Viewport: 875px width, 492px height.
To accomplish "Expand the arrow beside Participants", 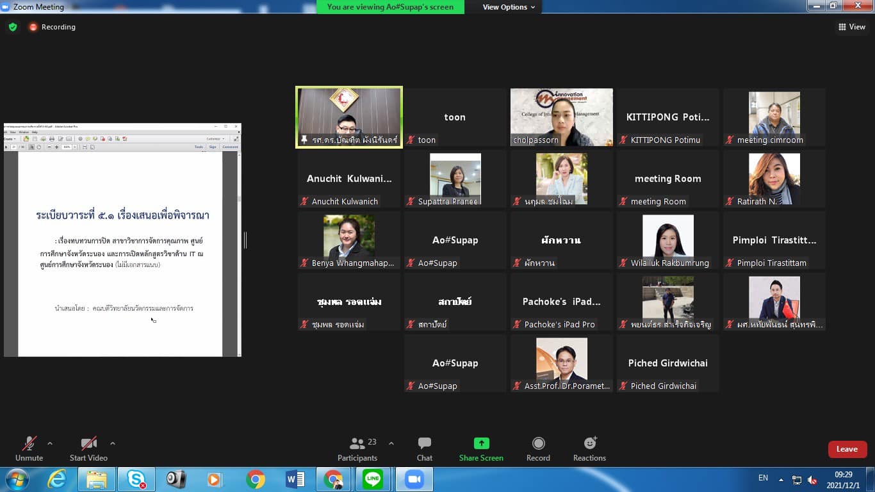I will point(391,443).
